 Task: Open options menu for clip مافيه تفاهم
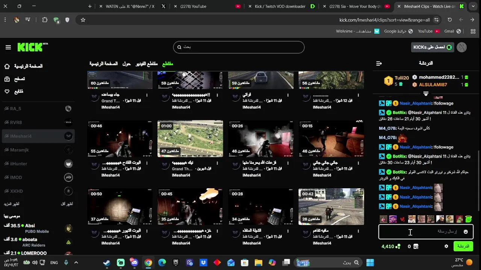(358, 231)
